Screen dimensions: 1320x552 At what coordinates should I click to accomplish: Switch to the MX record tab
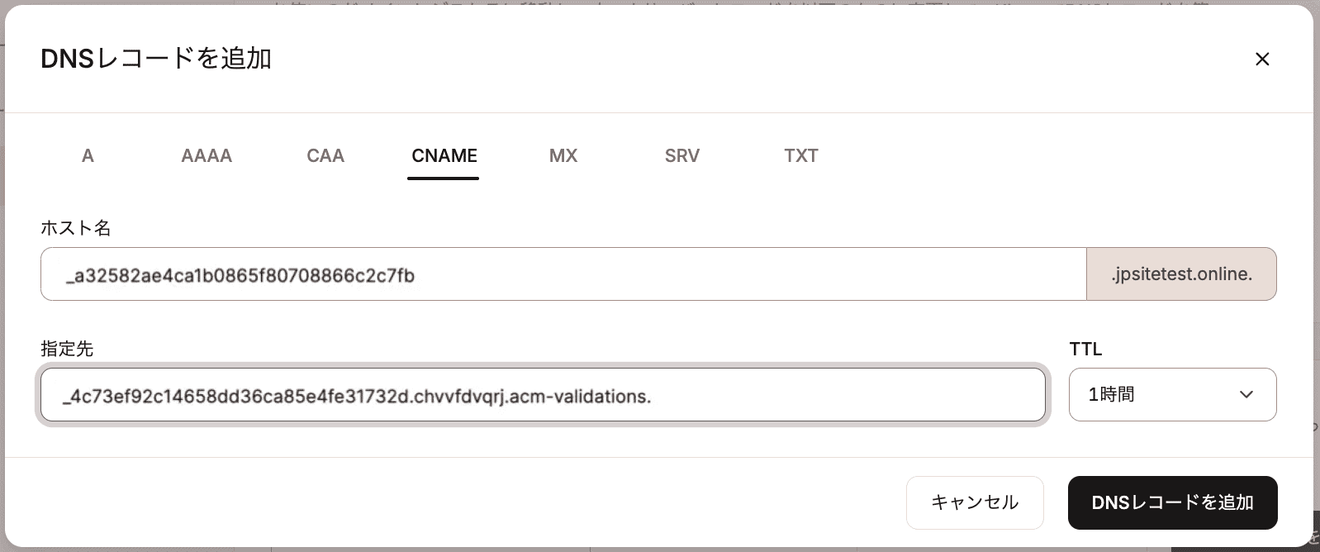pyautogui.click(x=563, y=155)
